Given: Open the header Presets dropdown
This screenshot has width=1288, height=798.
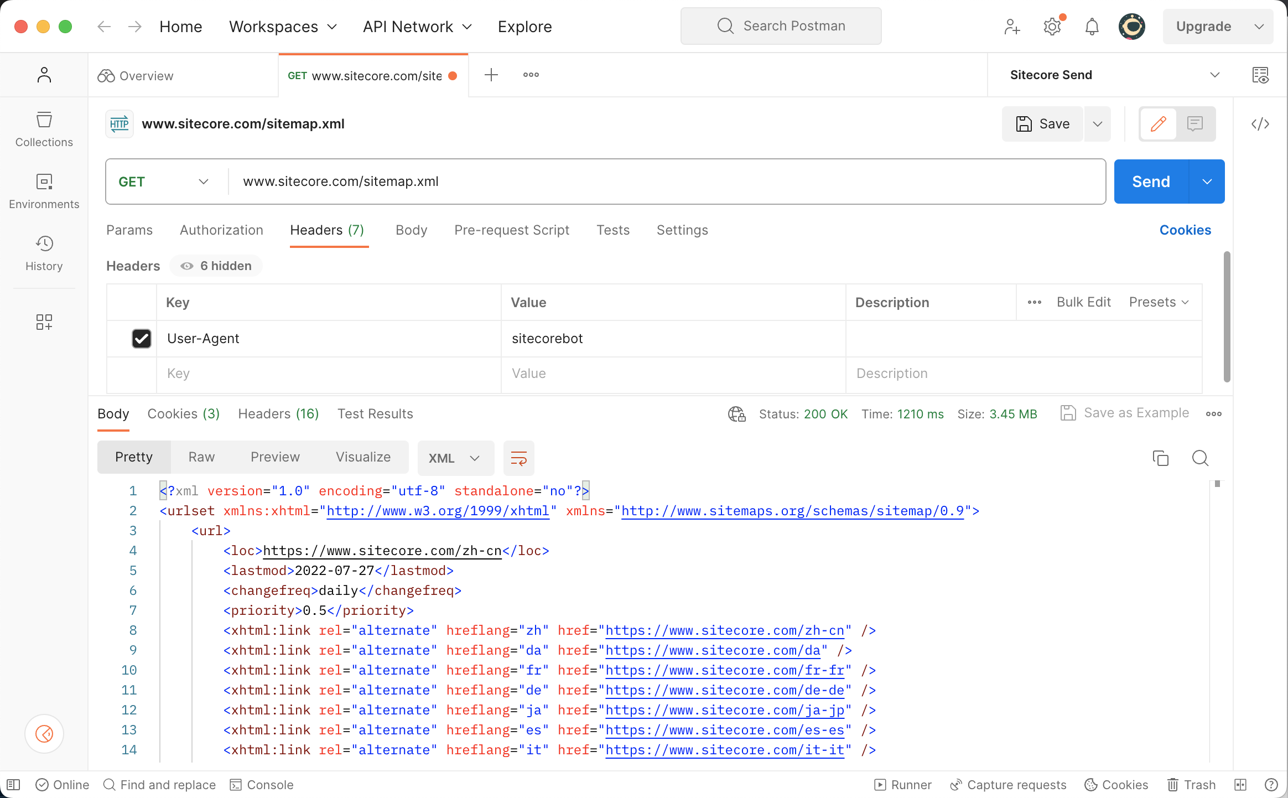Looking at the screenshot, I should click(1159, 302).
